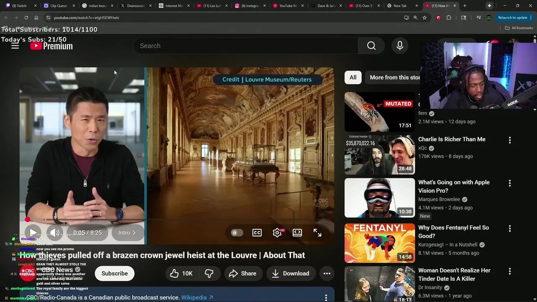537x302 pixels.
Task: Select the All filter chip
Action: (353, 77)
